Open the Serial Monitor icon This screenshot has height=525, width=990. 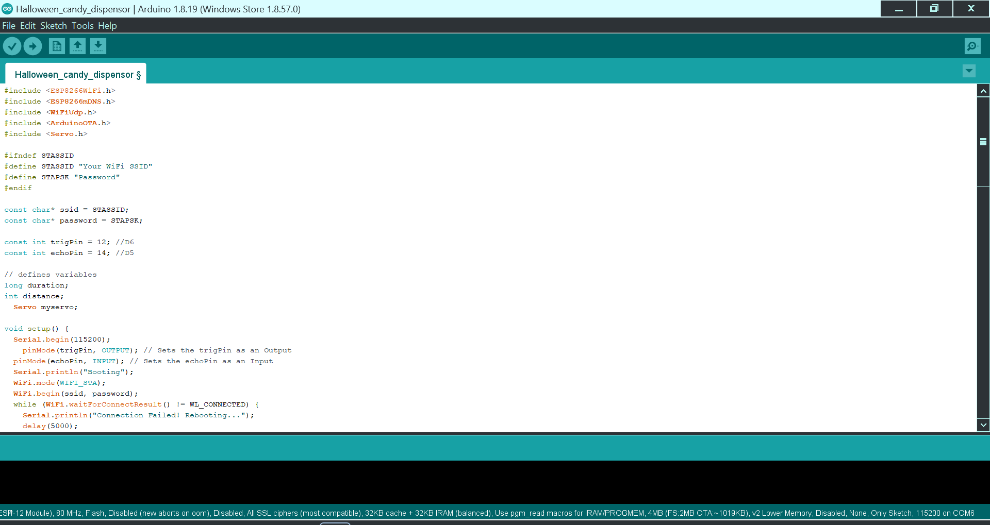pos(971,46)
